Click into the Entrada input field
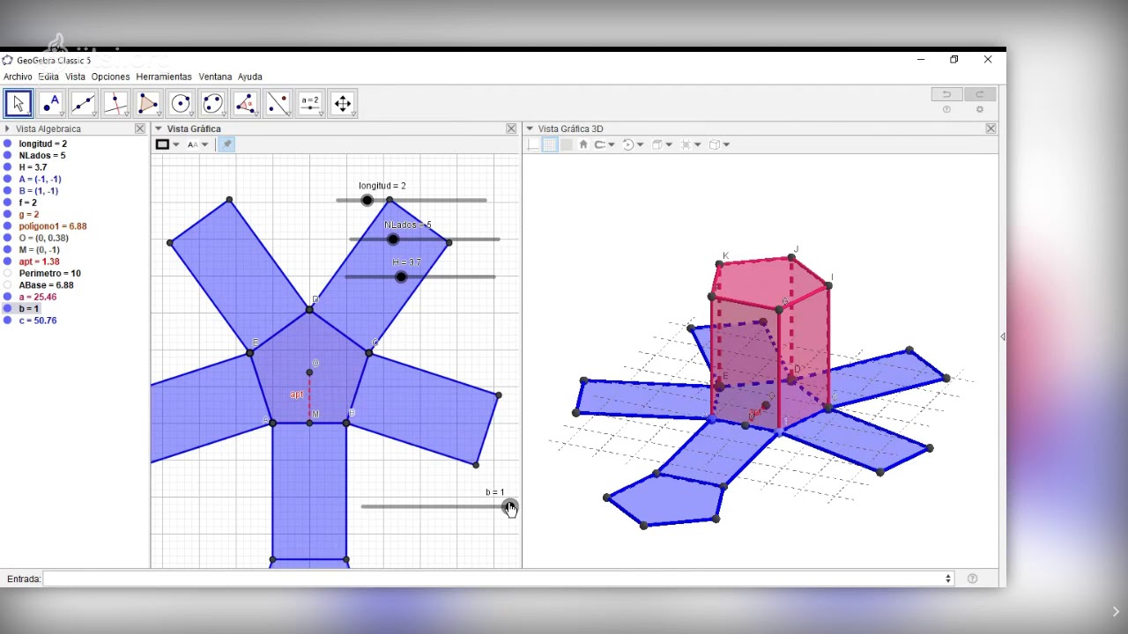Screen dimensions: 1128x634 pyautogui.click(x=498, y=579)
